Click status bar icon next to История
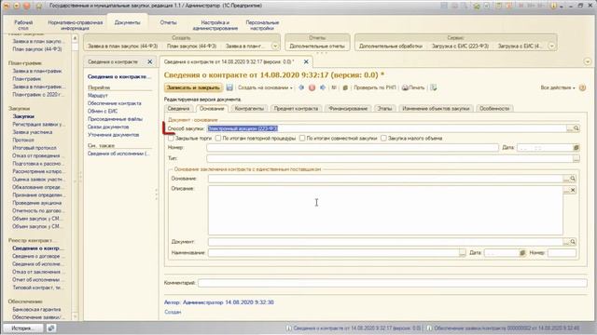The image size is (597, 335). pyautogui.click(x=51, y=328)
